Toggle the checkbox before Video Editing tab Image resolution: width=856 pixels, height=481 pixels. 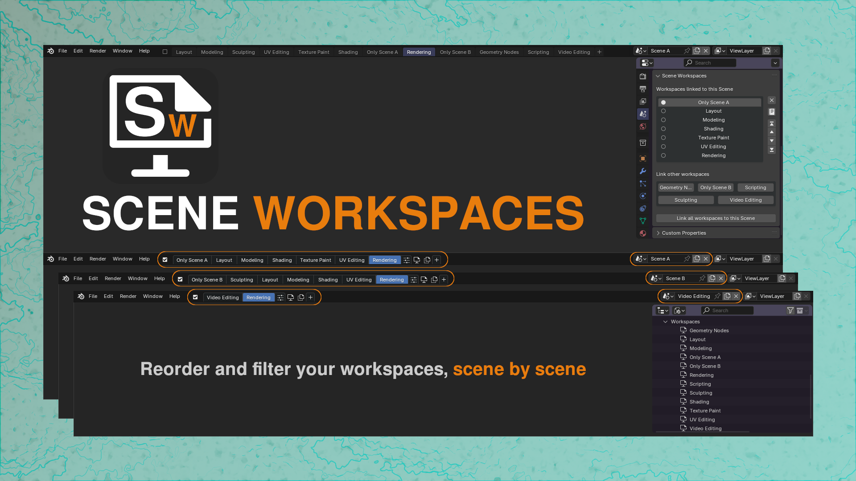point(195,297)
